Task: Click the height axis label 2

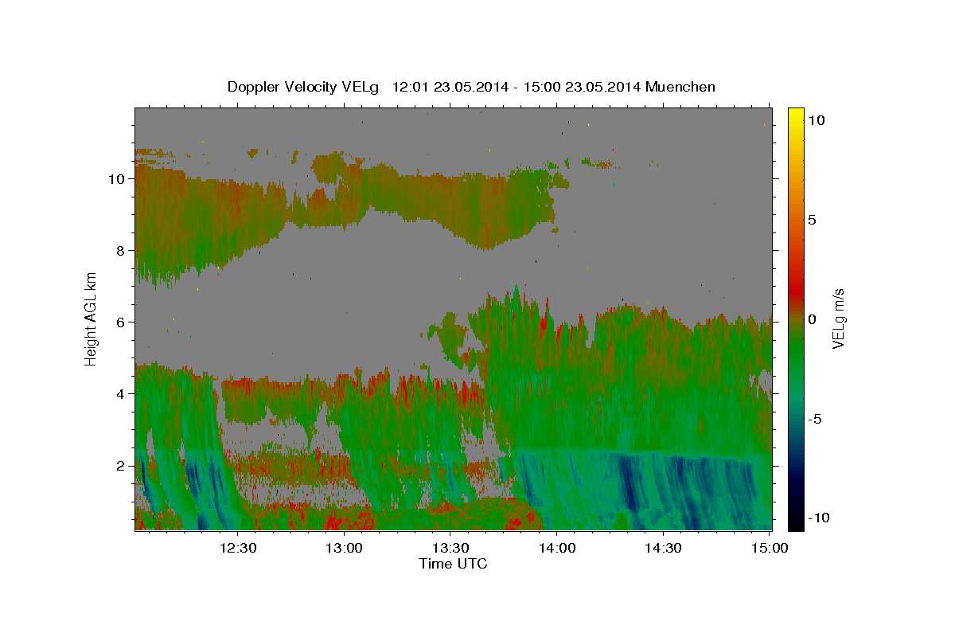Action: [122, 466]
